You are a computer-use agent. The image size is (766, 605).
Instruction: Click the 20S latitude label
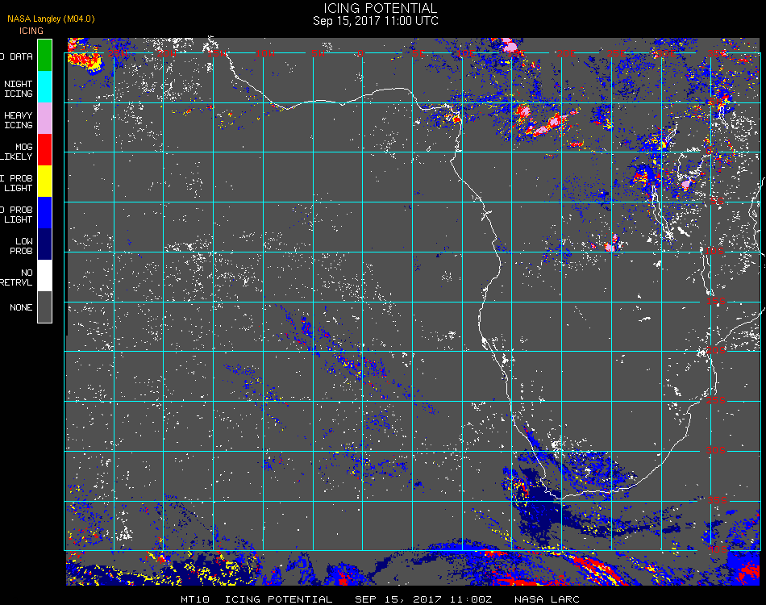tap(716, 350)
